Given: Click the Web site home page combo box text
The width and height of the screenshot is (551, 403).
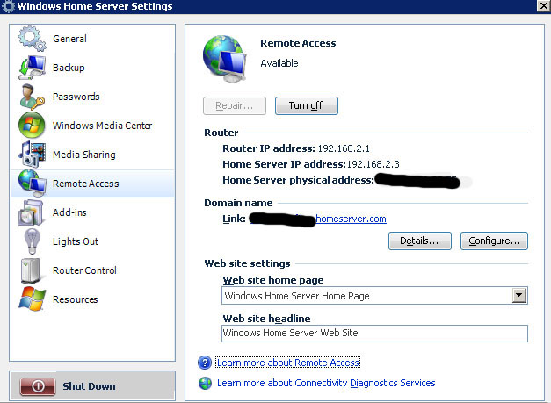Looking at the screenshot, I should 297,296.
